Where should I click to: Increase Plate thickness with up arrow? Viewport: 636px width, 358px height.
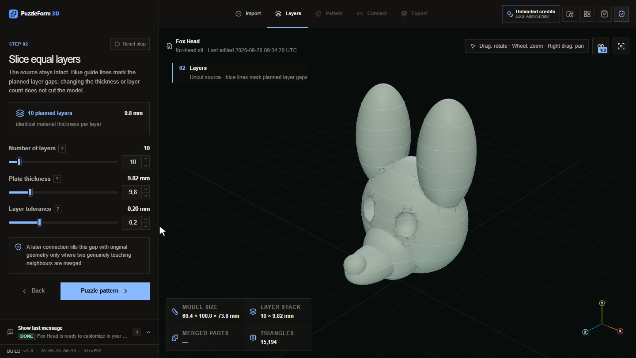(146, 189)
